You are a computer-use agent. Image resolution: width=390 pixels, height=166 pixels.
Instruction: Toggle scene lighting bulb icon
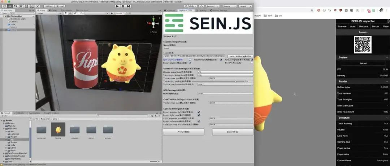[65, 13]
